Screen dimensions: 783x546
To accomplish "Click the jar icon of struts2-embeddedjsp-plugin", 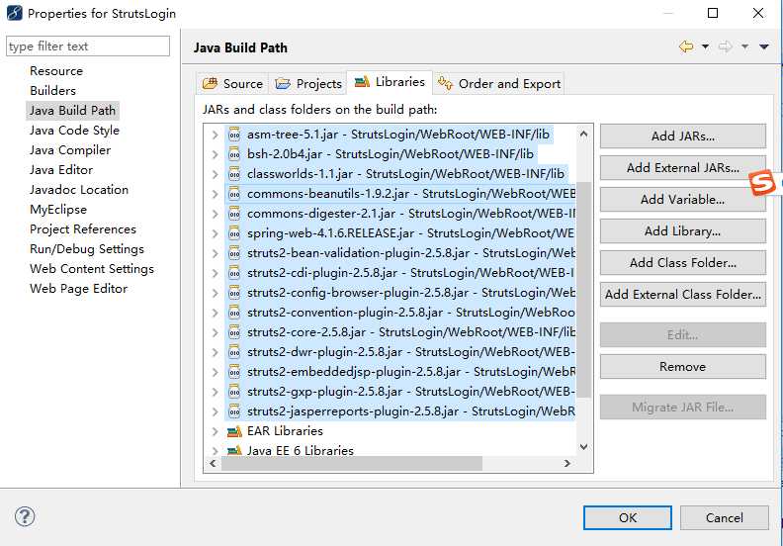I will pyautogui.click(x=234, y=372).
